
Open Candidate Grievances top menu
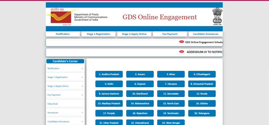click(205, 34)
